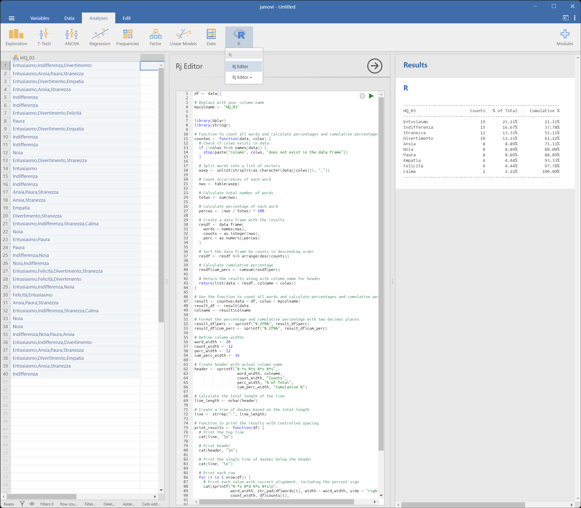Open the Factor analyses menu
The image size is (581, 508).
point(155,37)
